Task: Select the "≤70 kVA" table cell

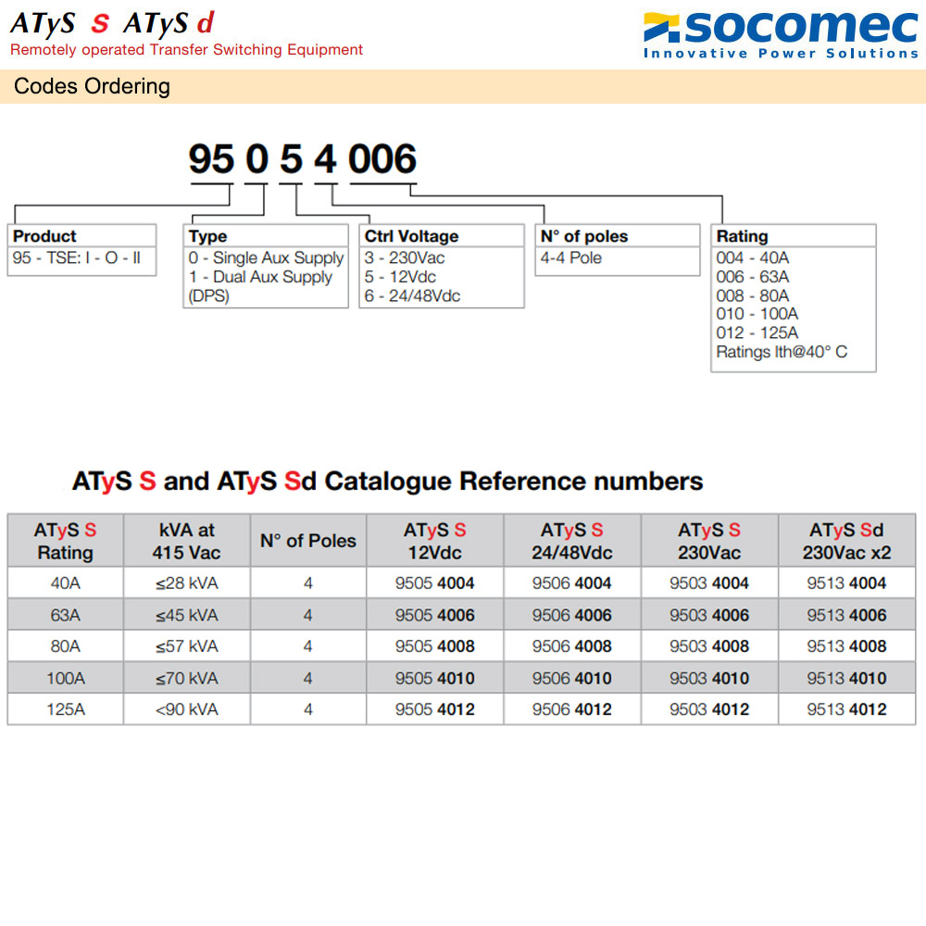Action: click(x=187, y=679)
